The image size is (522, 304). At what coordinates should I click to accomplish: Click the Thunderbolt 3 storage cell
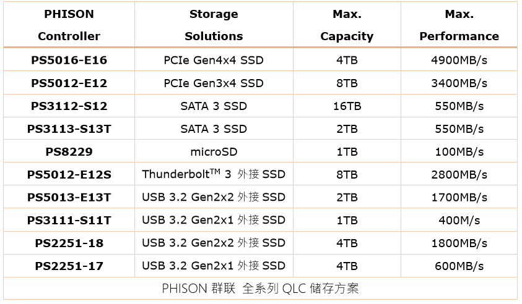(214, 174)
